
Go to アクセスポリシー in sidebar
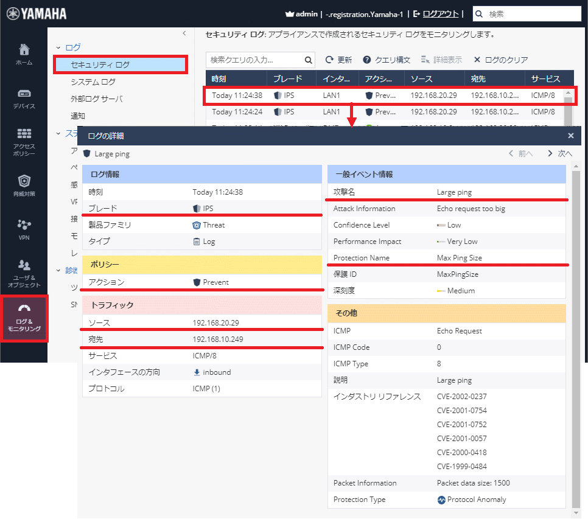click(24, 142)
